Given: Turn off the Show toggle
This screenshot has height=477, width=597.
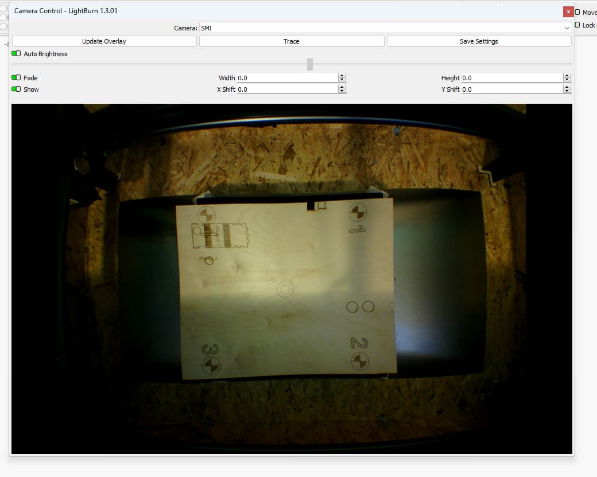Looking at the screenshot, I should pos(16,89).
